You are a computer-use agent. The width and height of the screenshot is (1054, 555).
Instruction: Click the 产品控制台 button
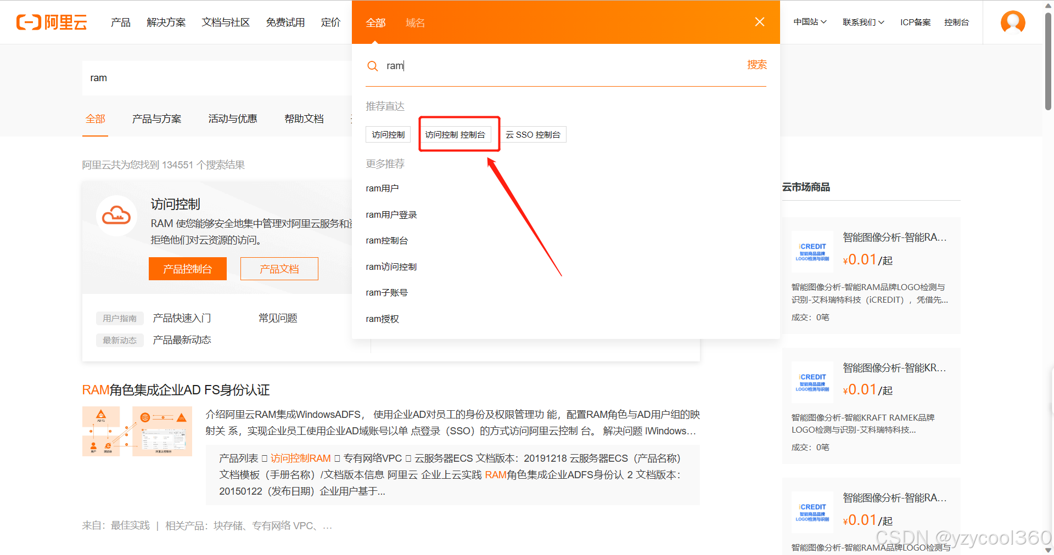[188, 269]
